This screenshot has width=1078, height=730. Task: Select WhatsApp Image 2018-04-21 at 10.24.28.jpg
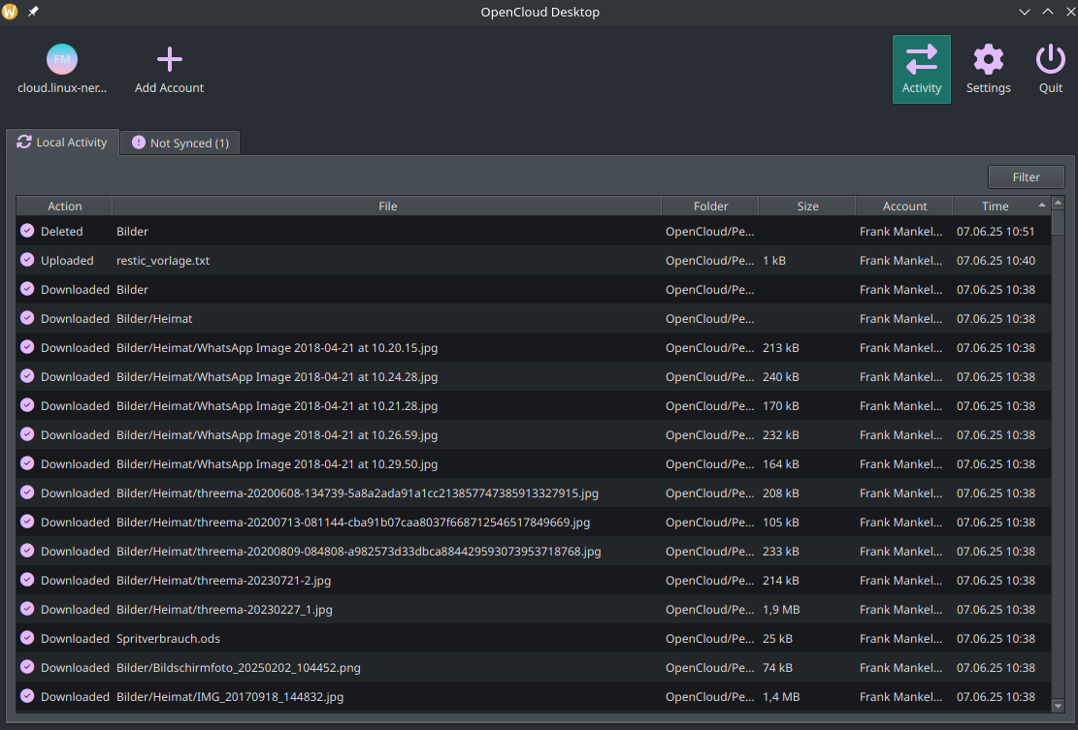point(278,377)
